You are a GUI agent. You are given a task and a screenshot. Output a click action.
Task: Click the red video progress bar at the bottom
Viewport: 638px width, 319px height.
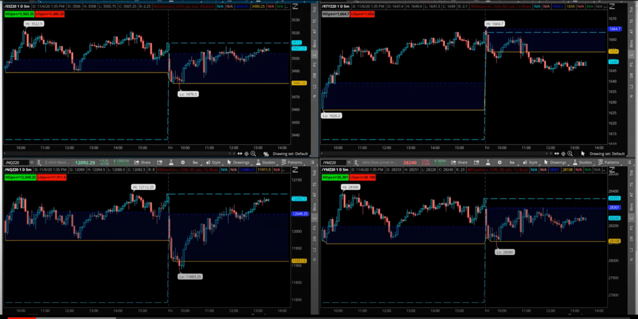(22, 318)
